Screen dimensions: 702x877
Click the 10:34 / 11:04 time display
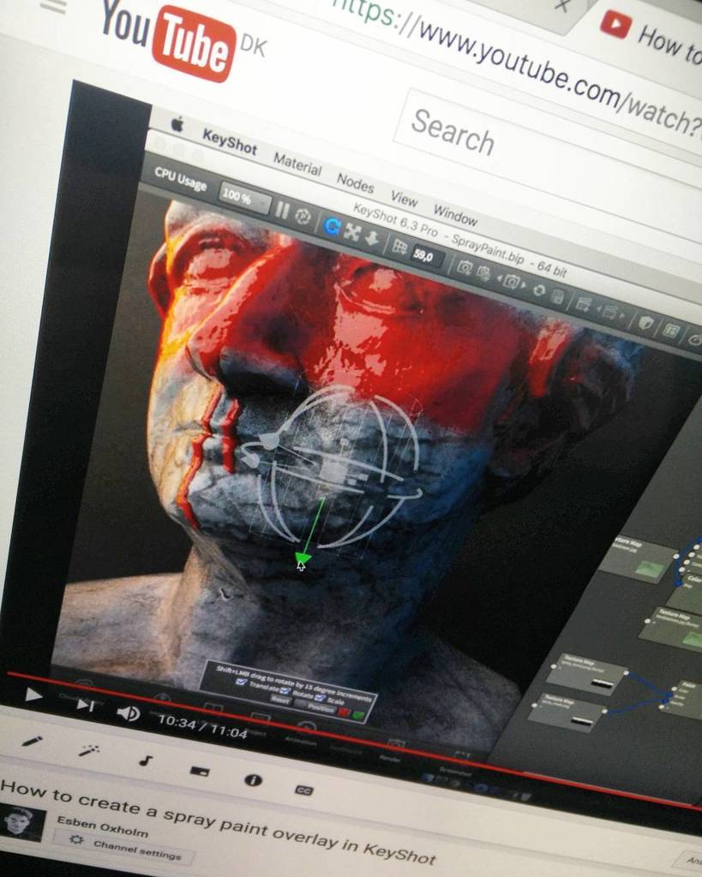coord(202,727)
